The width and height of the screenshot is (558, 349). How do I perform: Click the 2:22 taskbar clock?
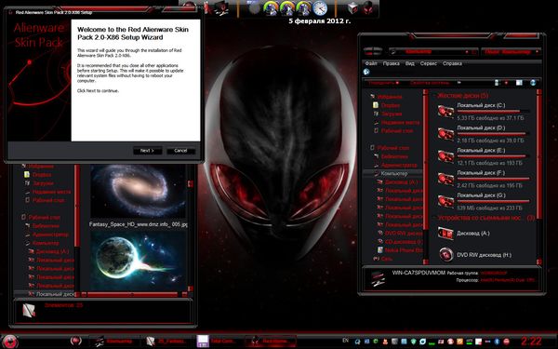pos(531,342)
